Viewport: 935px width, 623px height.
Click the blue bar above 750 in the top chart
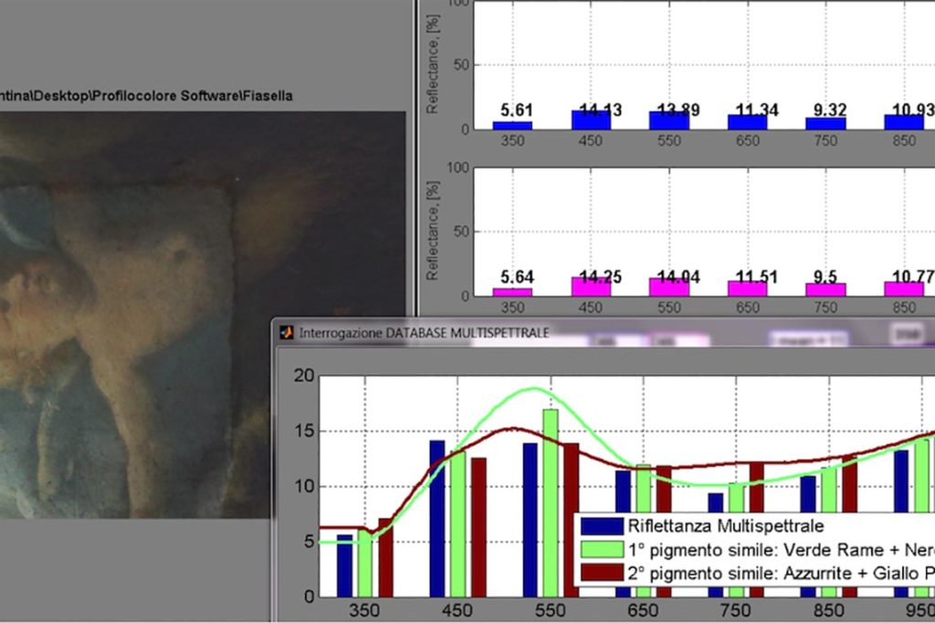825,123
